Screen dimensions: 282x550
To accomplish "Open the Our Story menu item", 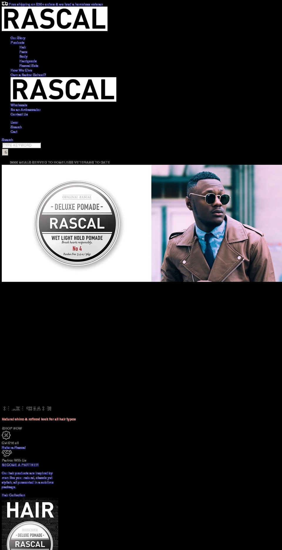I will tap(18, 38).
